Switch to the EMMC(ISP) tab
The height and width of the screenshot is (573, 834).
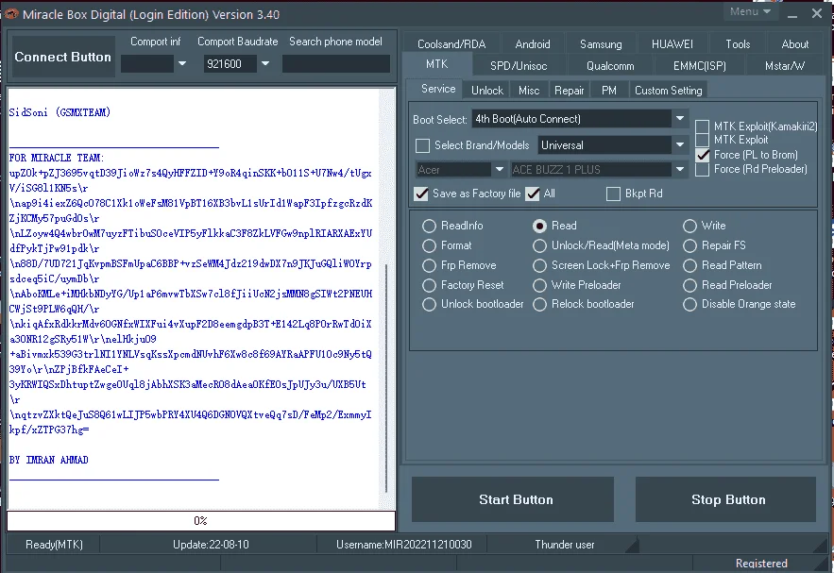pos(700,66)
